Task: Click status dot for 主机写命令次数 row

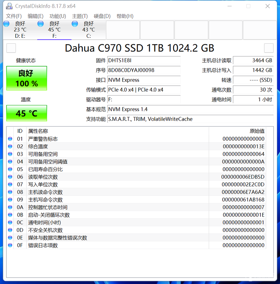Action: coord(10,200)
